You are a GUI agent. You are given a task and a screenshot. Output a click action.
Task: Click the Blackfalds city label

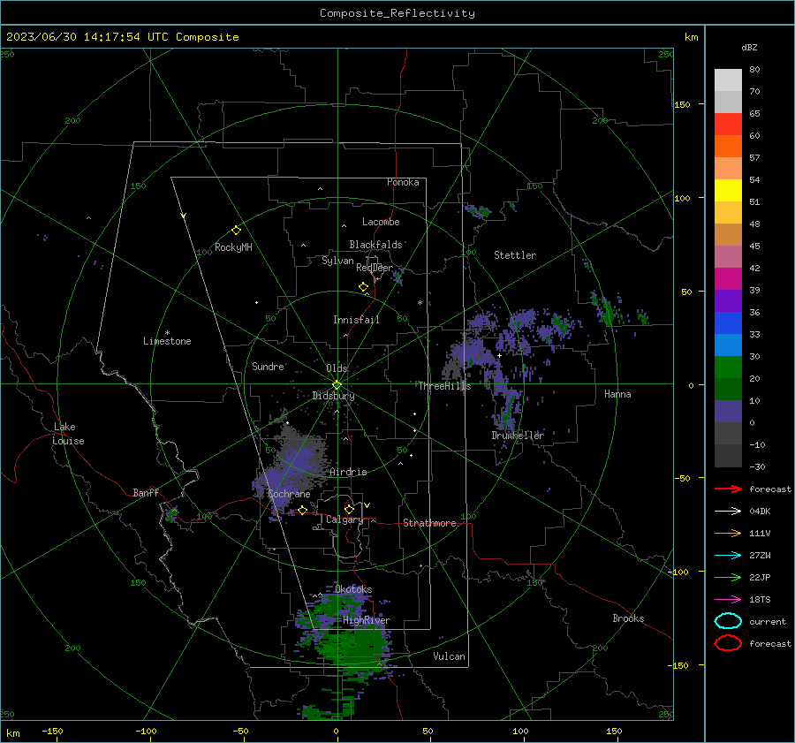375,245
